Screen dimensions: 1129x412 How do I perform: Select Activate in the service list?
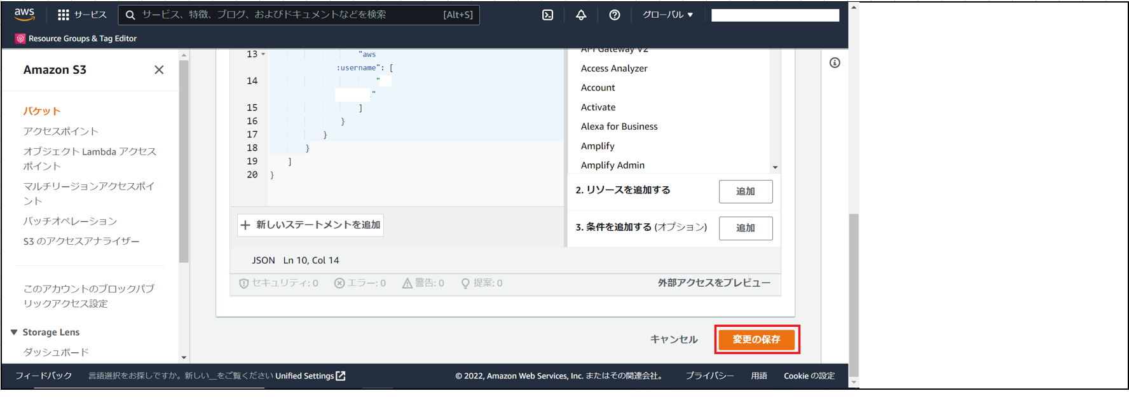(x=598, y=107)
